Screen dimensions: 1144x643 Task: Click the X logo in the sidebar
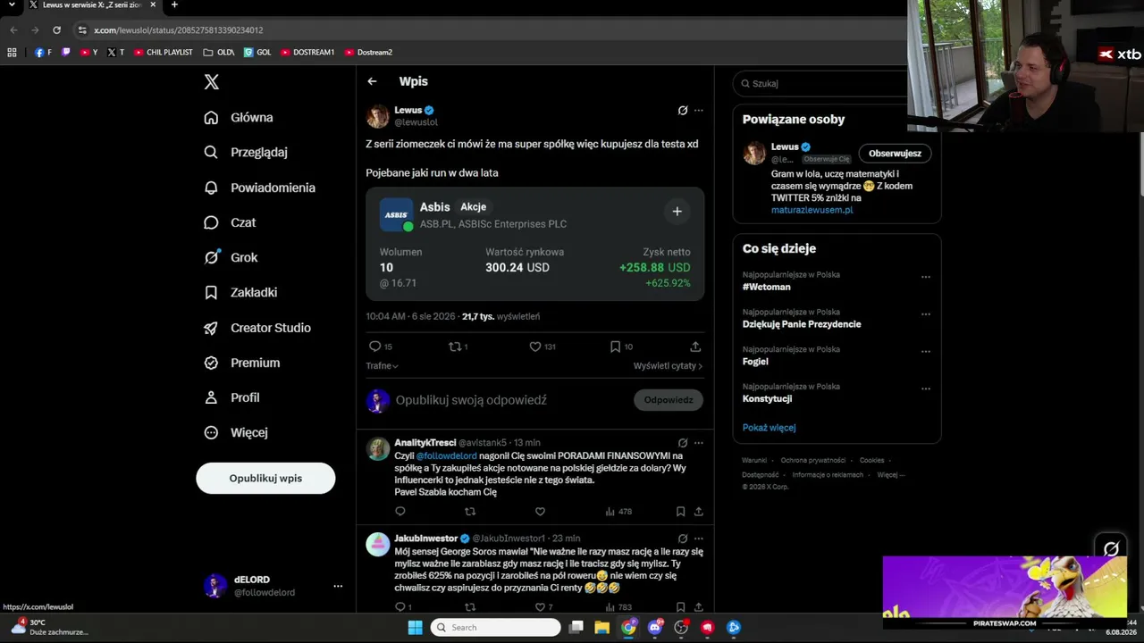(x=211, y=82)
